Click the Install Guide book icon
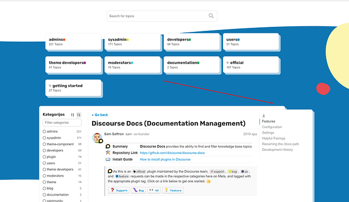 point(108,159)
